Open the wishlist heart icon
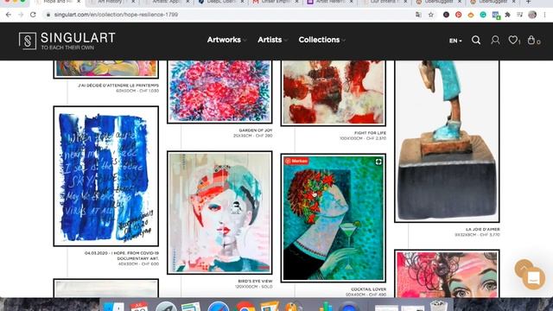 pyautogui.click(x=514, y=41)
